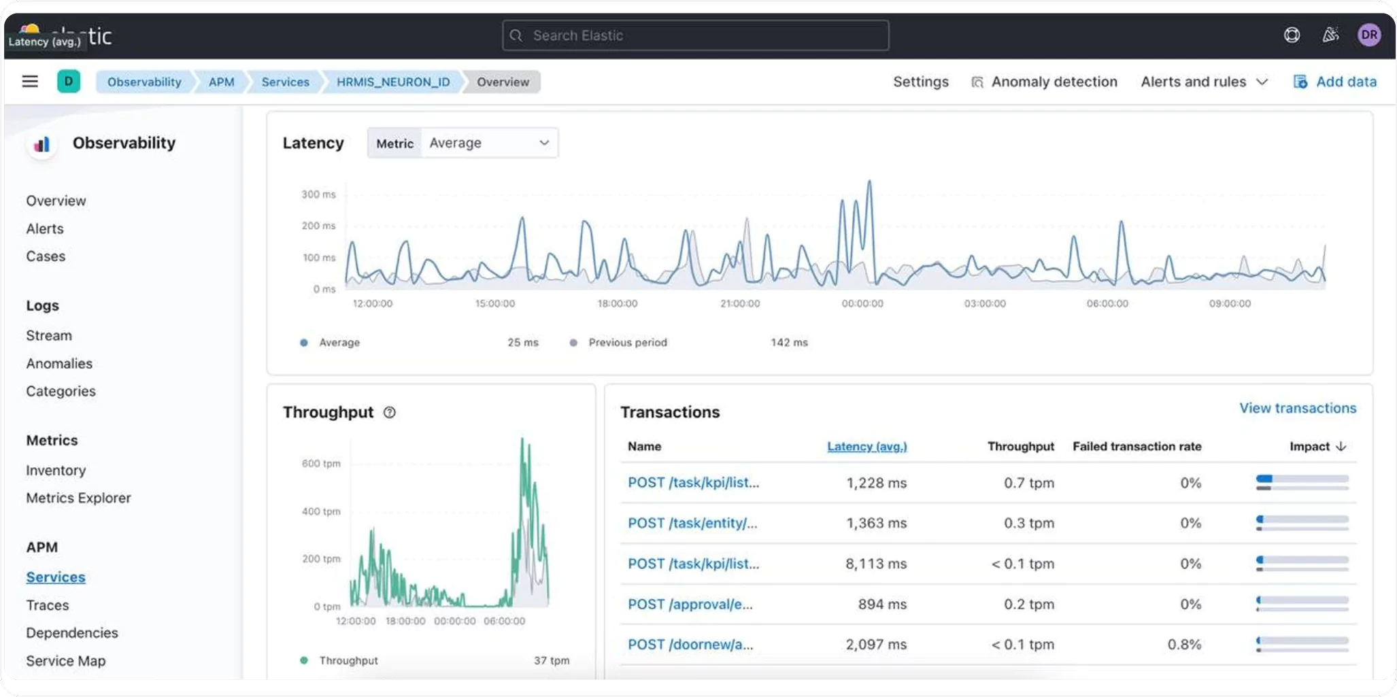
Task: Open the newsfeed celebration icon
Action: coord(1330,35)
